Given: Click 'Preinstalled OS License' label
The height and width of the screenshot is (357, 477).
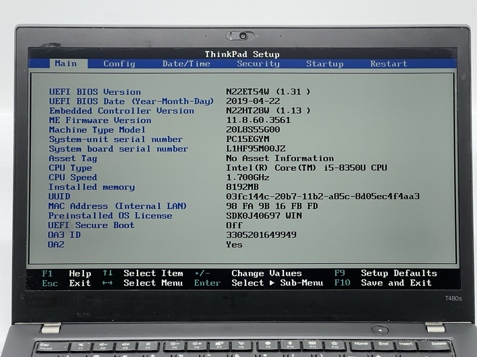Looking at the screenshot, I should coord(110,216).
